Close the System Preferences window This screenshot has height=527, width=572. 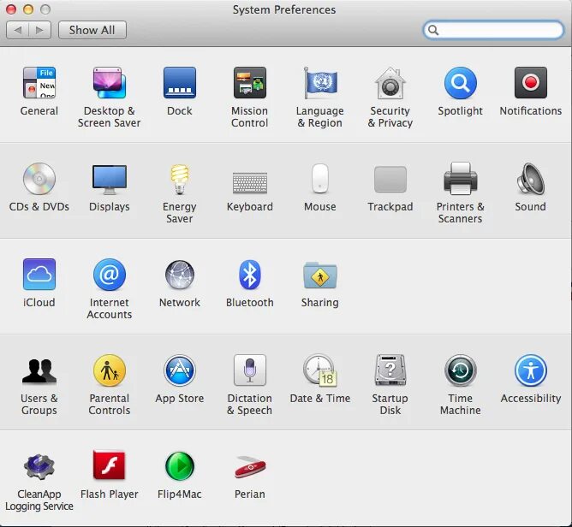[x=11, y=9]
